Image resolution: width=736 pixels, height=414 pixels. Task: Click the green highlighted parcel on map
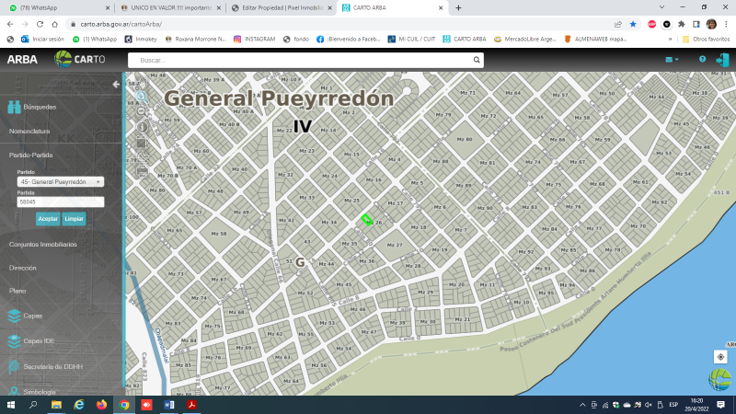click(x=367, y=219)
